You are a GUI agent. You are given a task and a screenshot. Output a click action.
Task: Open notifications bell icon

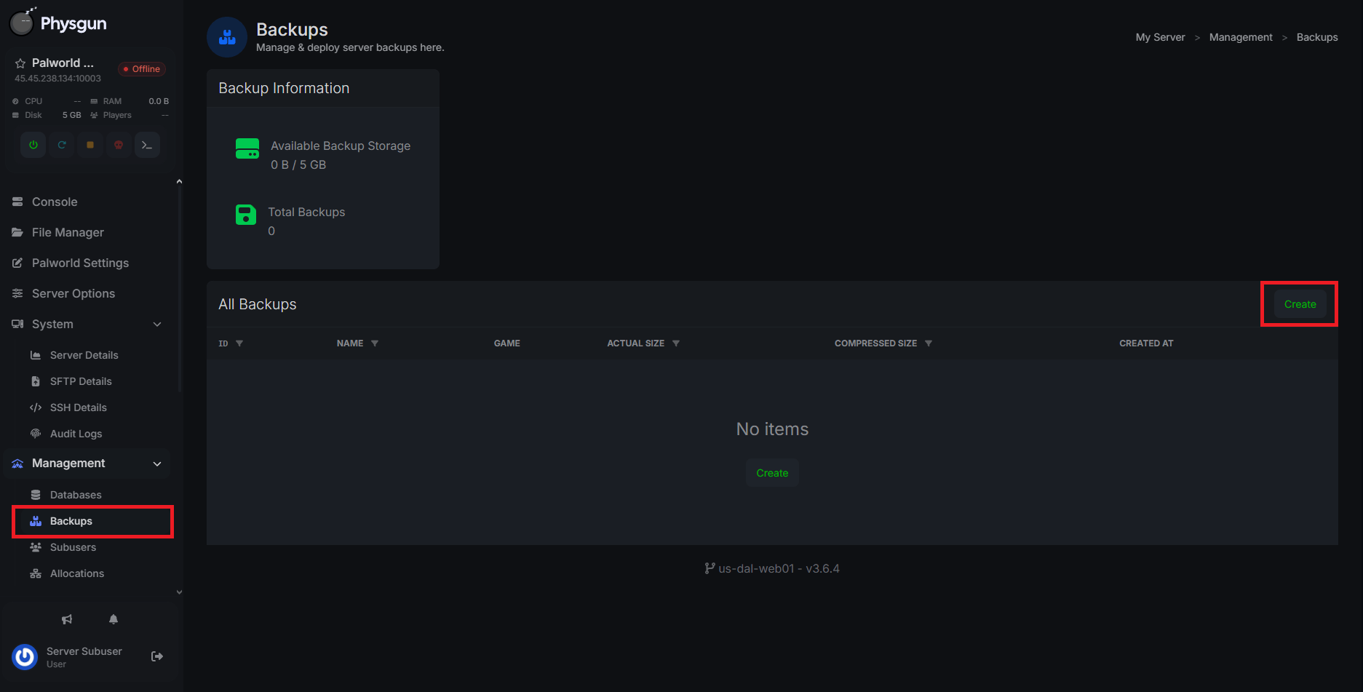[x=114, y=619]
